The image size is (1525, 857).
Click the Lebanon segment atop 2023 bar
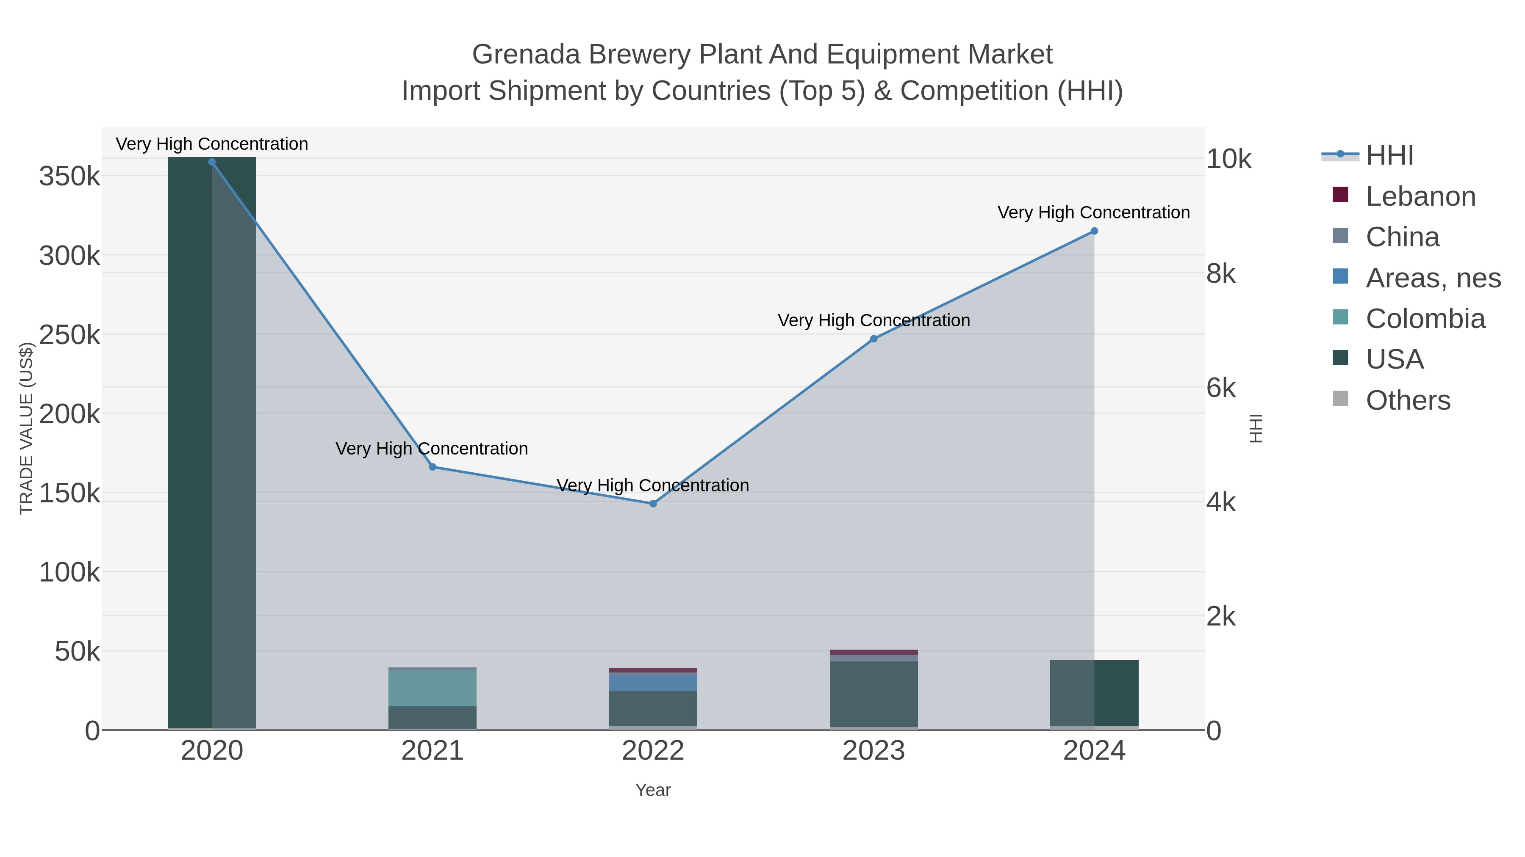click(x=874, y=652)
